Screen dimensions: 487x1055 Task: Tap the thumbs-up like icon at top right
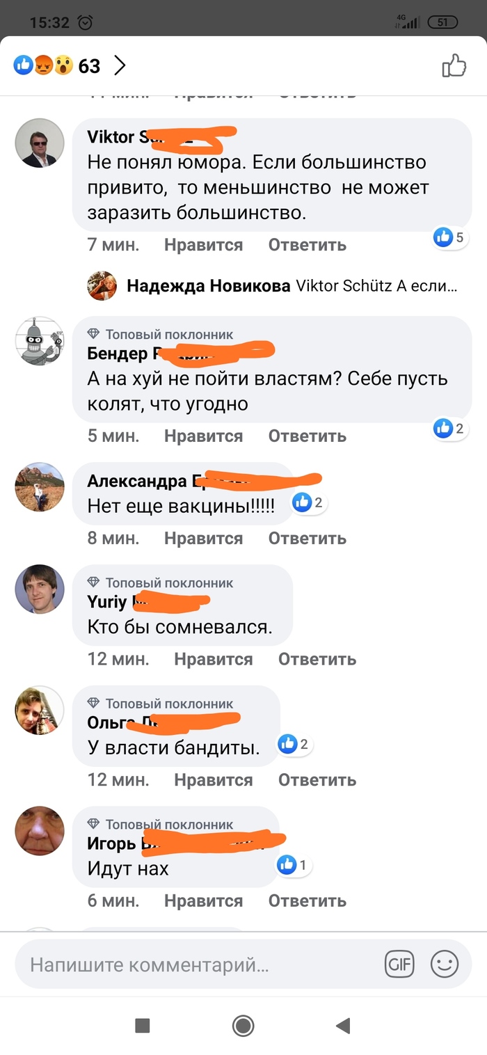(454, 66)
